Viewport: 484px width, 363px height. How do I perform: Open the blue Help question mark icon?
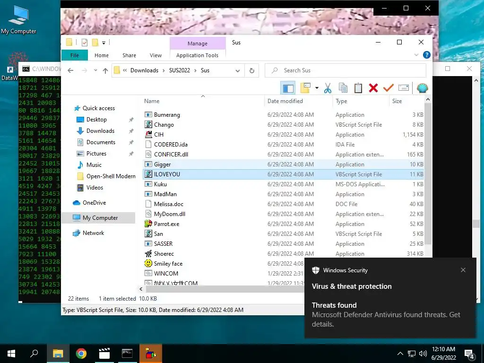[x=427, y=55]
